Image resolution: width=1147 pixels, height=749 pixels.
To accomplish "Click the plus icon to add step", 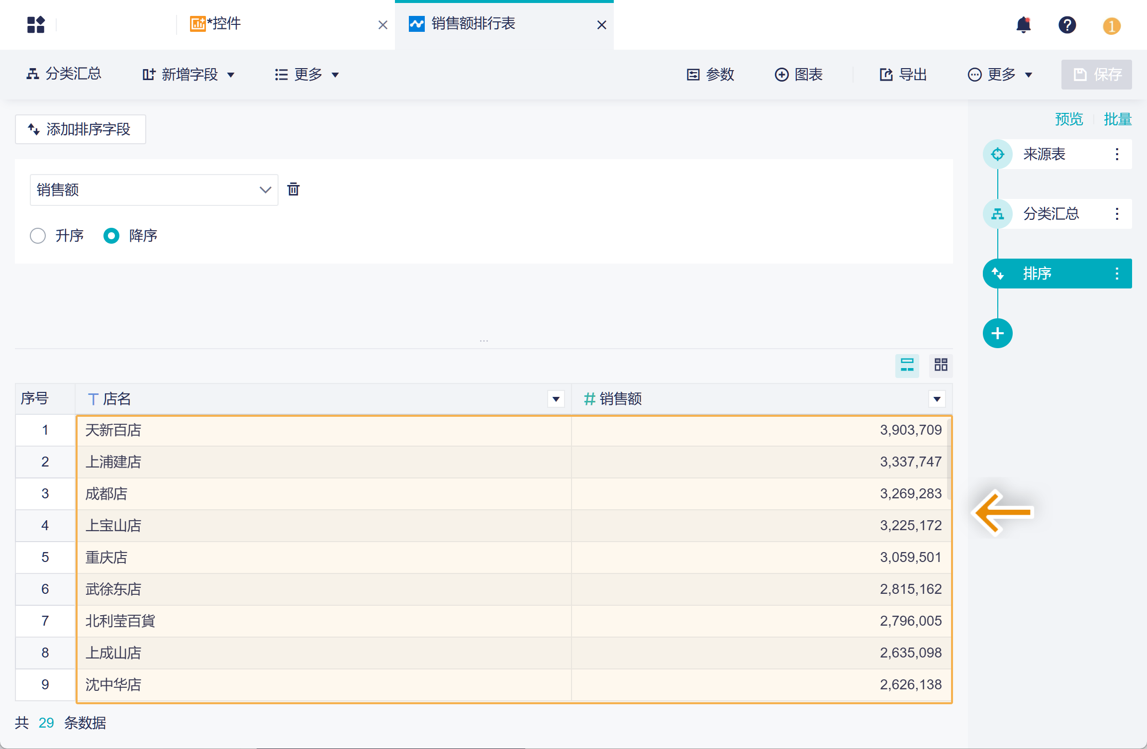I will coord(997,333).
